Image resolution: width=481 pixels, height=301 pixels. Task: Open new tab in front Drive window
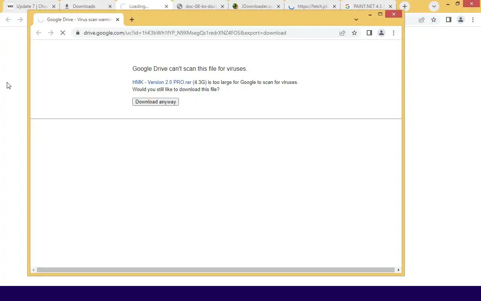[132, 20]
